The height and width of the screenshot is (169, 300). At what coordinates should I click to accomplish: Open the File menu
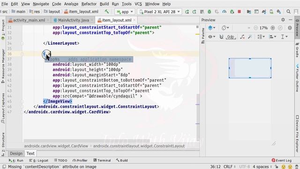coord(5,4)
